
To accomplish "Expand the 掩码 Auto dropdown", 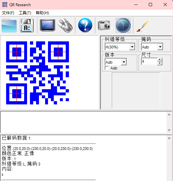I will point(160,47).
